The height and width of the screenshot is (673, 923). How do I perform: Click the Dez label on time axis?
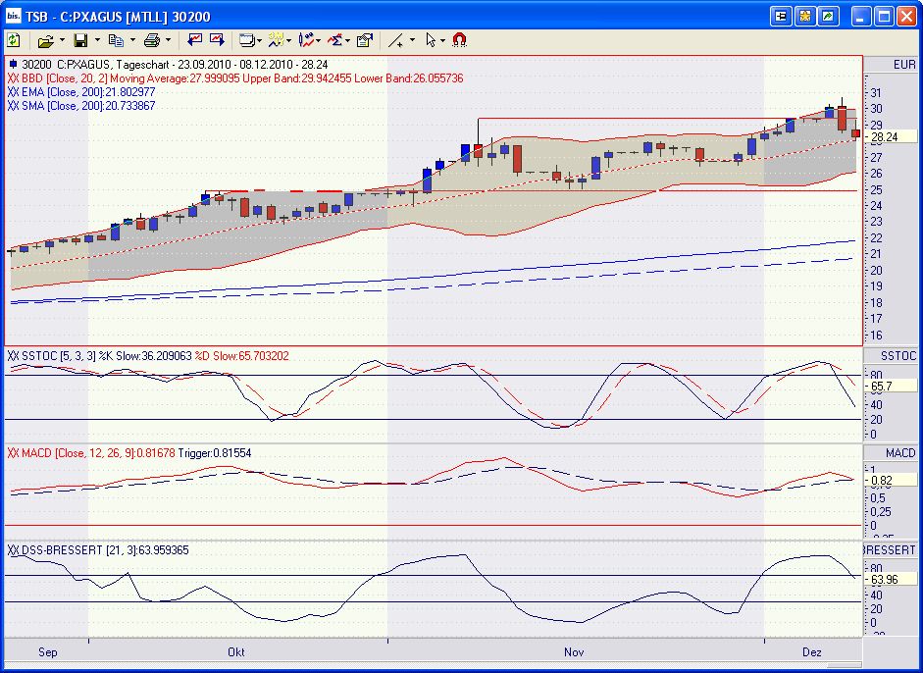click(x=812, y=651)
